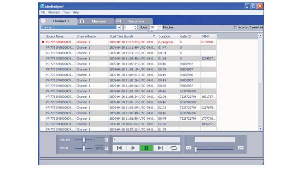Click DTMF value 1234567...
Image resolution: width=301 pixels, height=169 pixels.
pyautogui.click(x=208, y=58)
